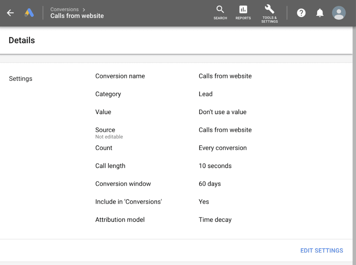Screen dimensions: 356x265
Task: Click the 'Not editable' note
Action: [x=109, y=137]
